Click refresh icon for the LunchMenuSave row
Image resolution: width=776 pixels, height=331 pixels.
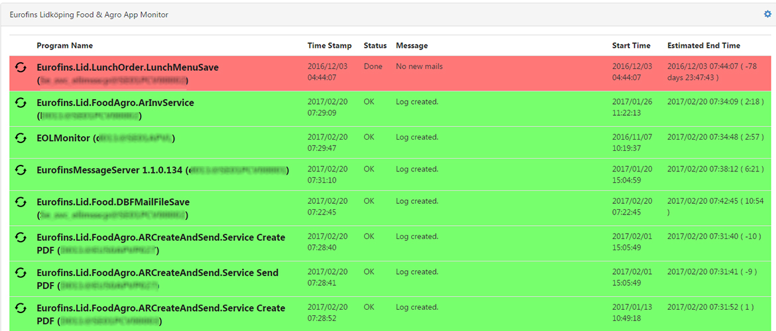click(x=21, y=67)
